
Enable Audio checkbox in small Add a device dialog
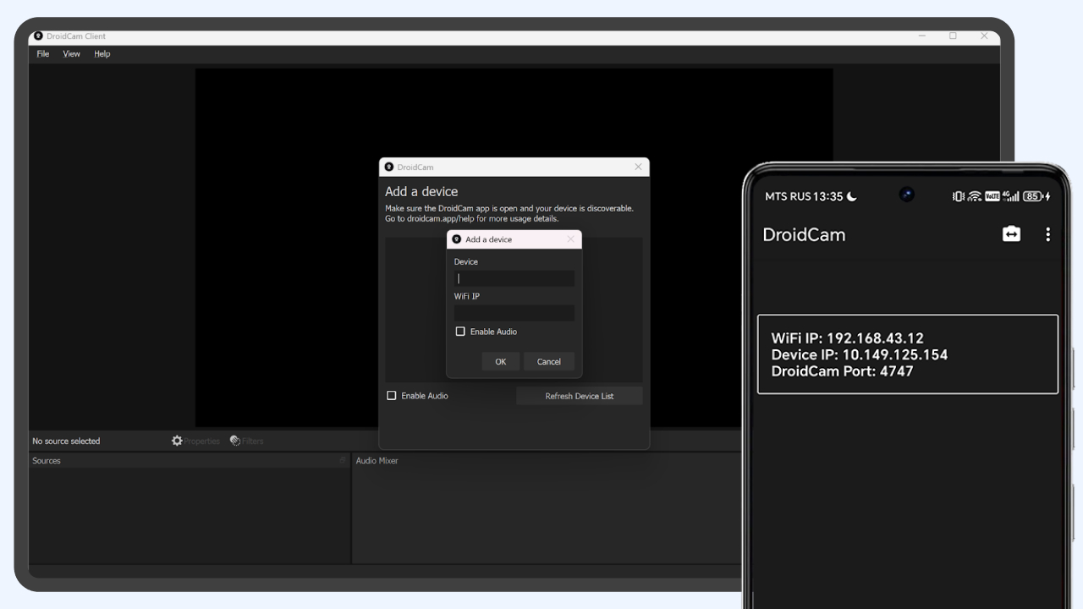[x=460, y=332]
